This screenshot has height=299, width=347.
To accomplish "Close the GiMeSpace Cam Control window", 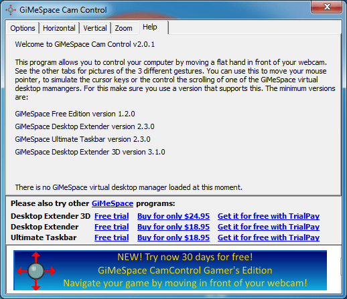I will click(326, 7).
